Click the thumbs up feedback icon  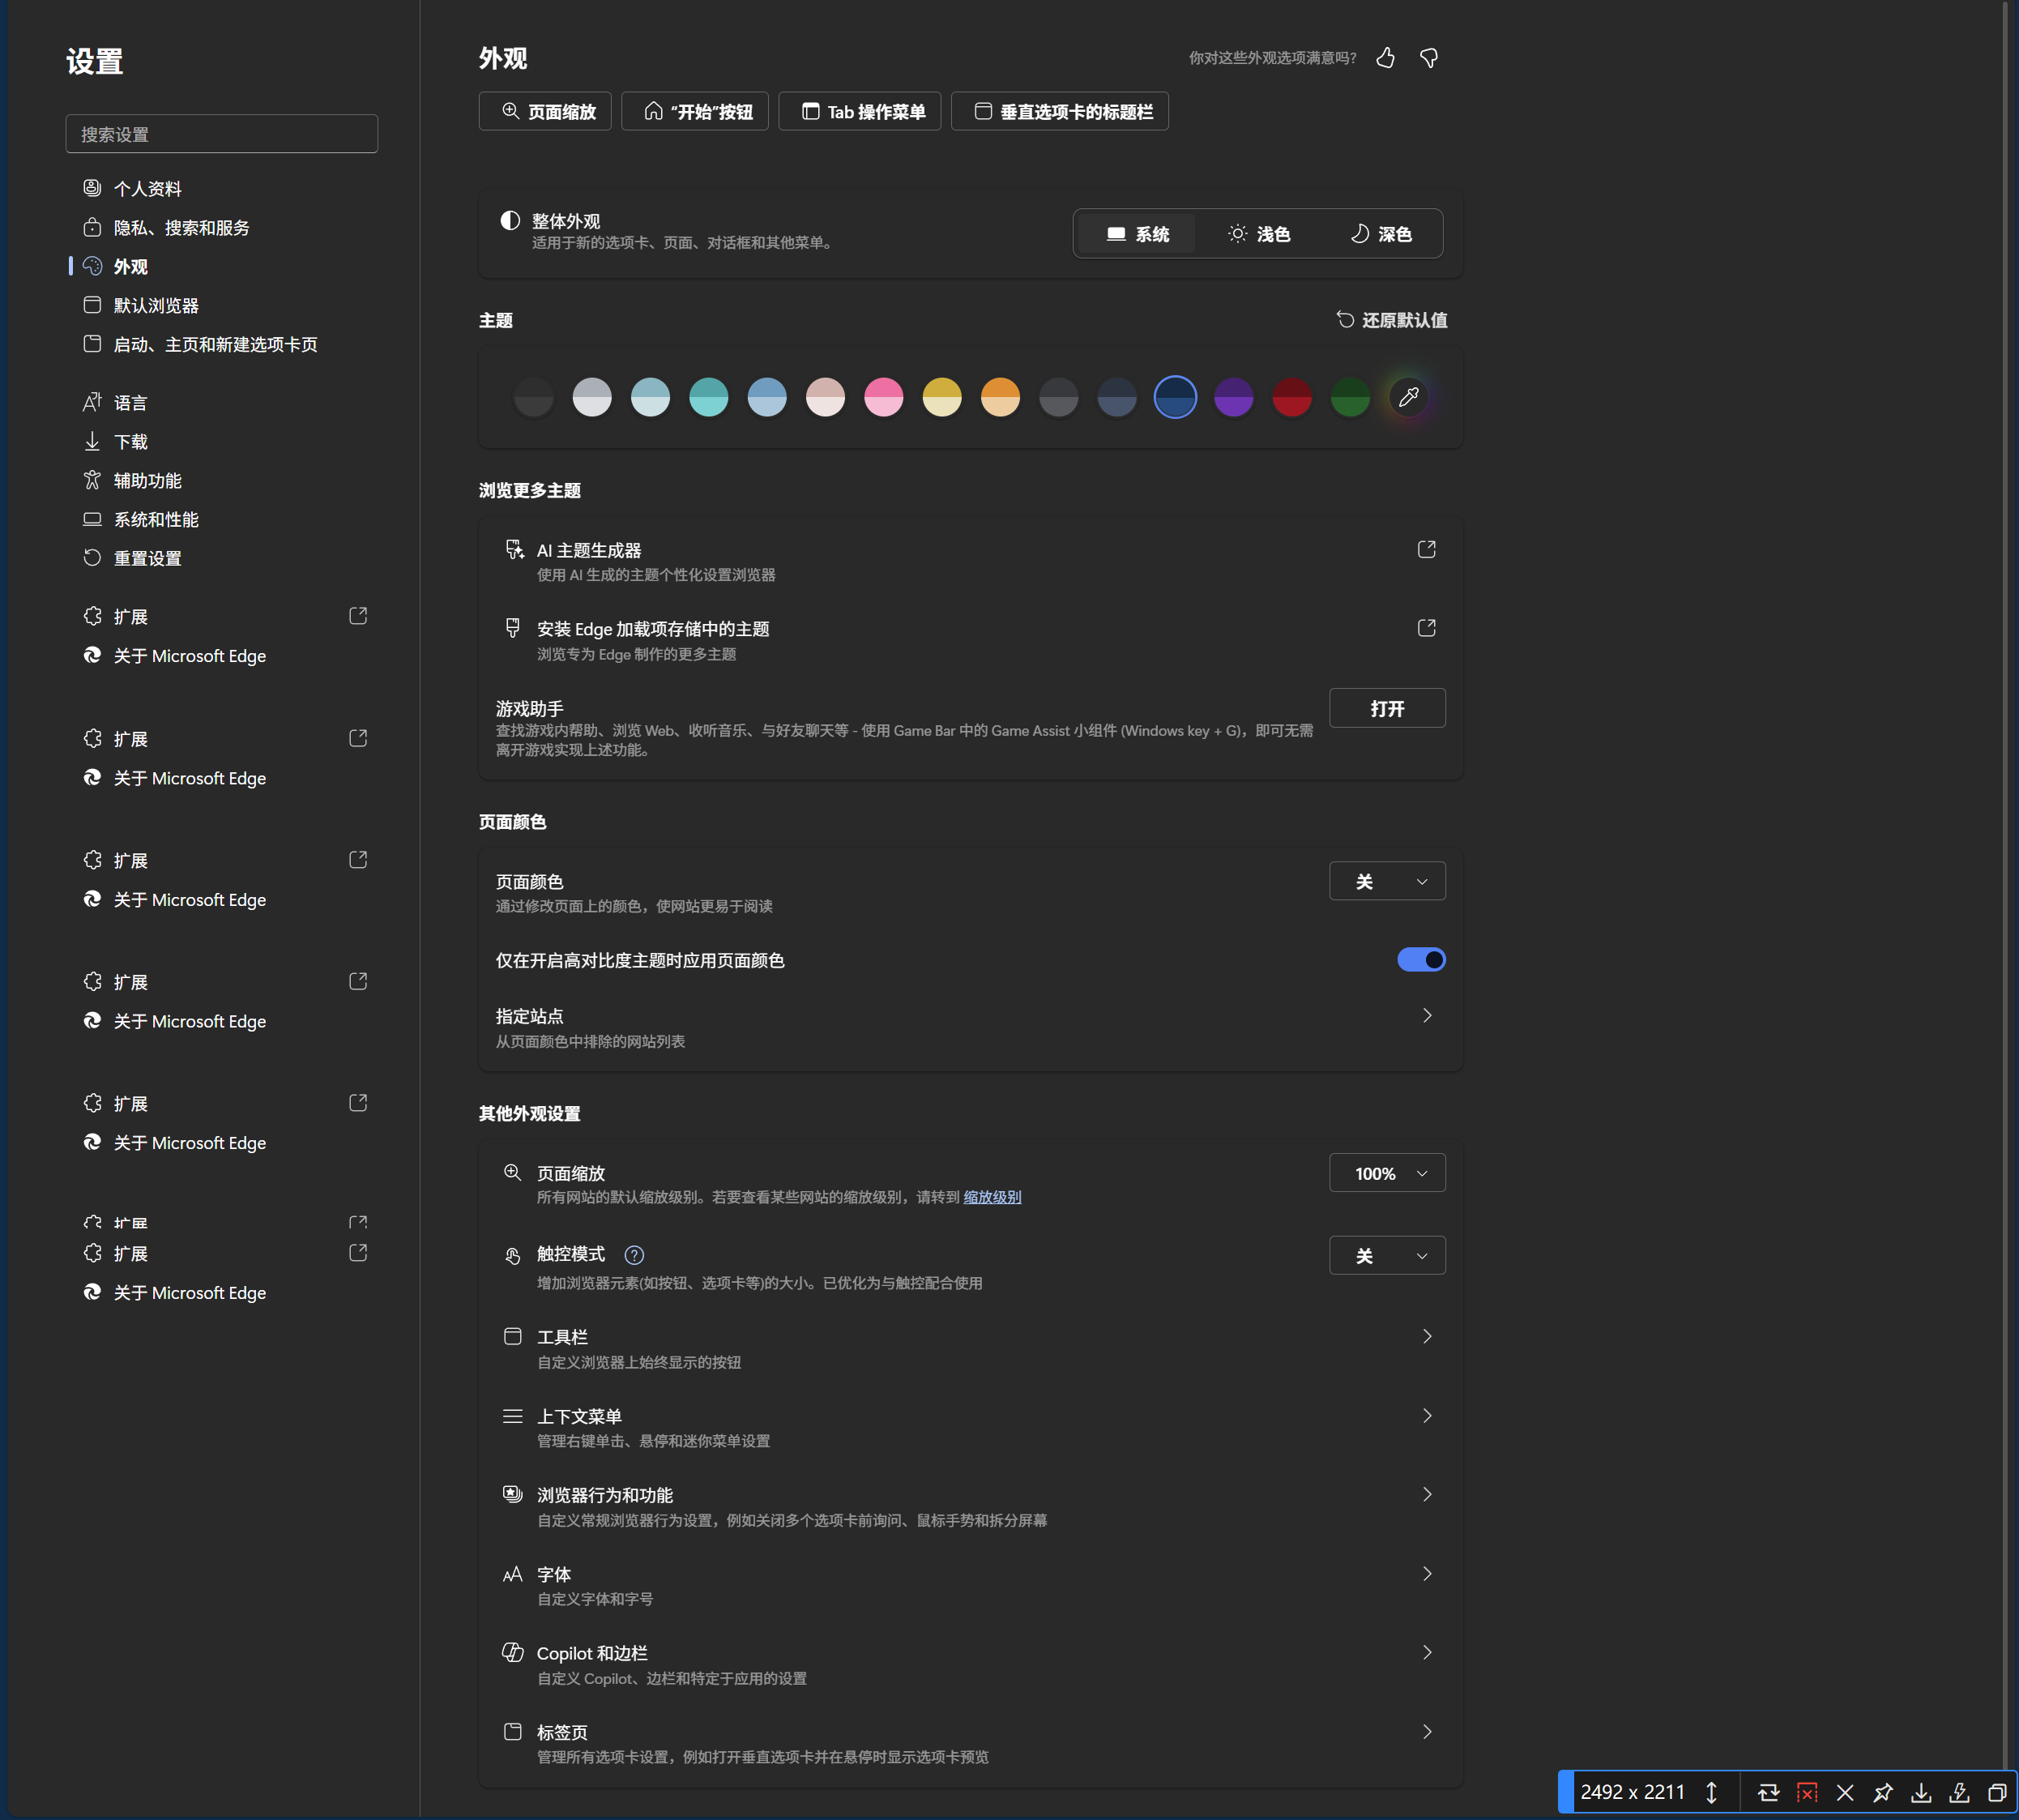click(1385, 58)
